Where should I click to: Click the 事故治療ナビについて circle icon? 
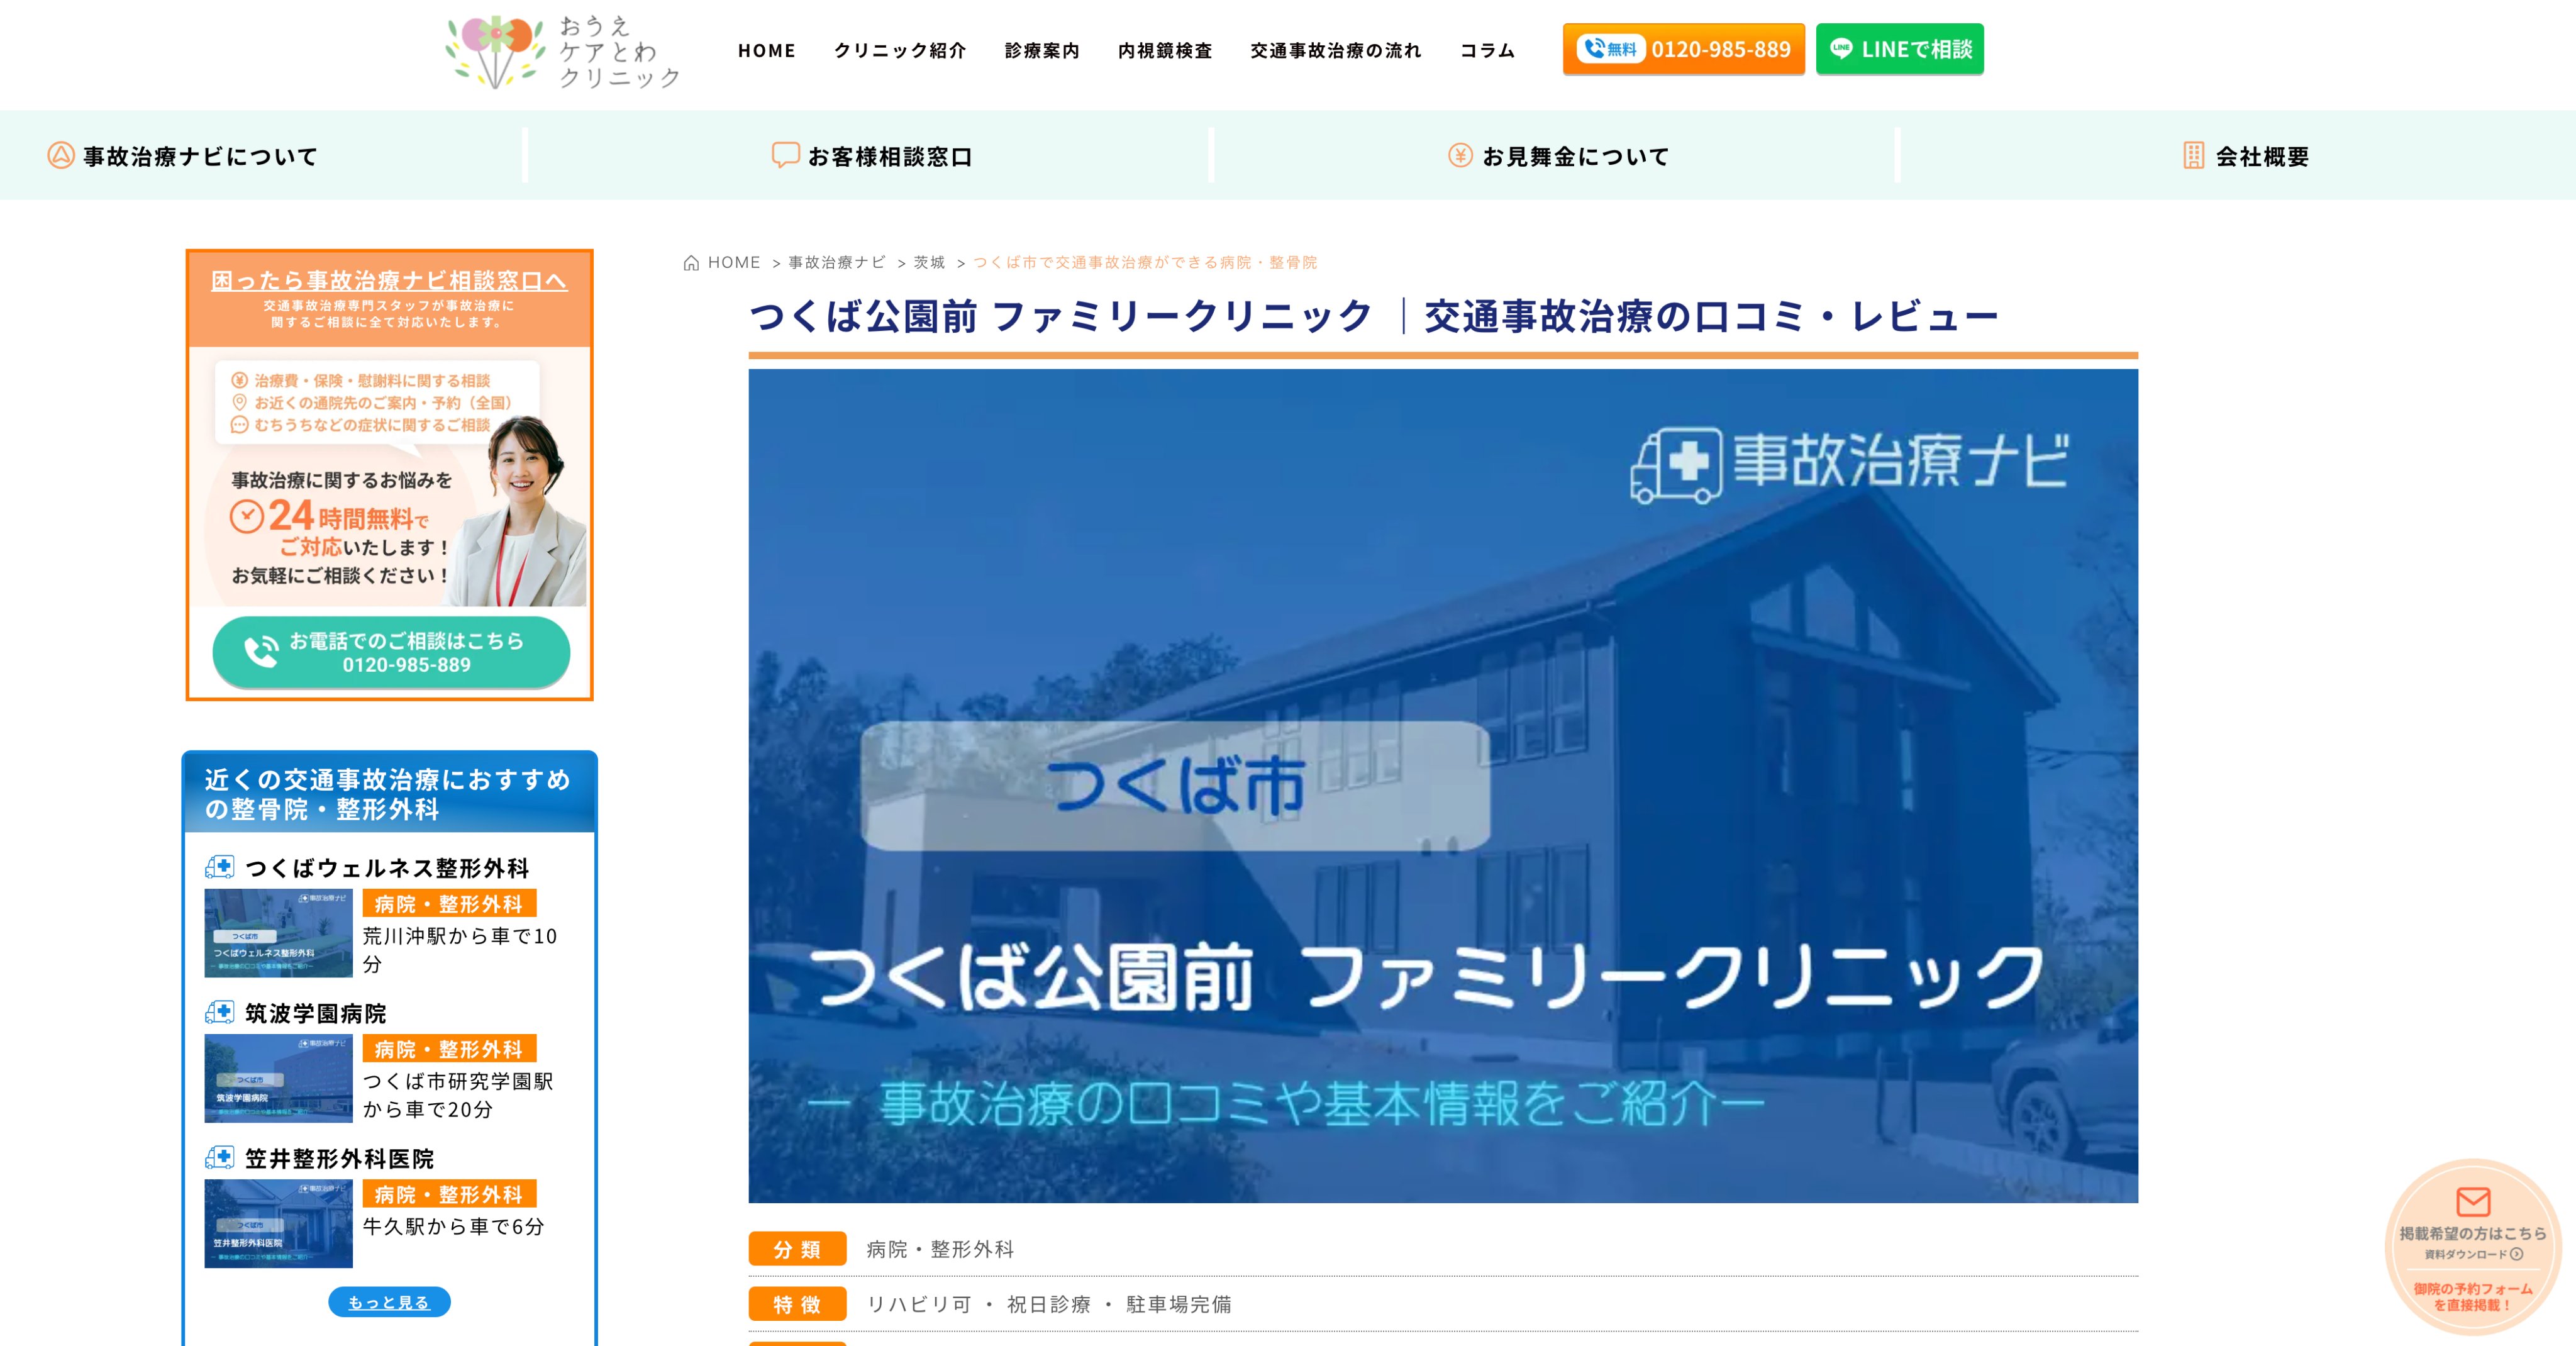pos(61,156)
